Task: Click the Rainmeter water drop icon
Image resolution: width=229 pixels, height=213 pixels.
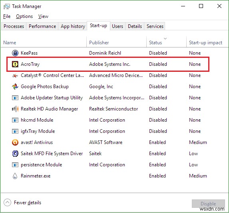Action: point(15,176)
